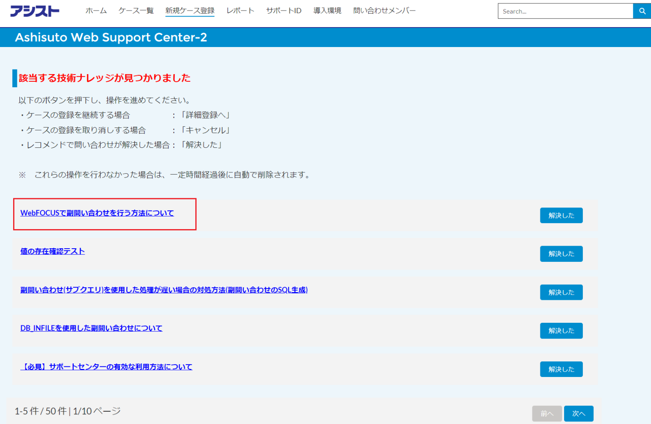Screen dimensions: 651x424
Task: Click the 前へ pagination button
Action: pos(547,413)
